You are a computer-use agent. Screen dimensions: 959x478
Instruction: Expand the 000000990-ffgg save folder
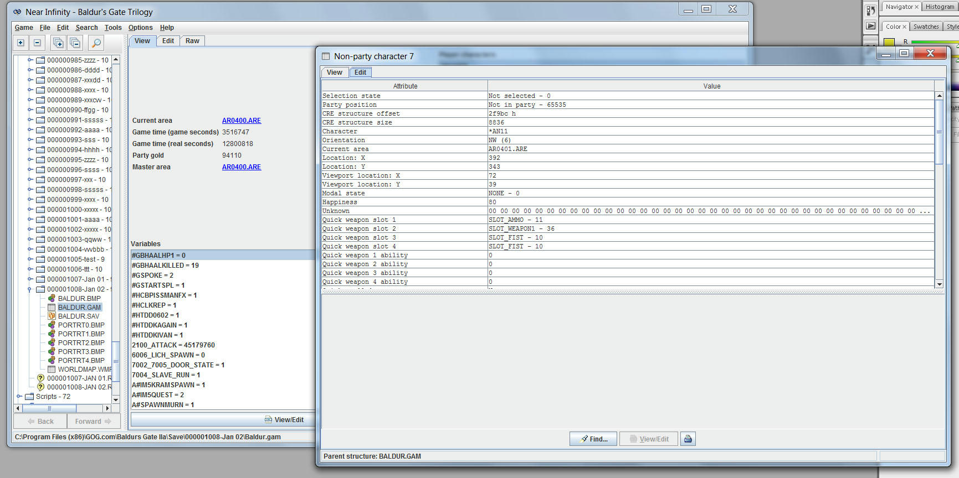pyautogui.click(x=30, y=110)
